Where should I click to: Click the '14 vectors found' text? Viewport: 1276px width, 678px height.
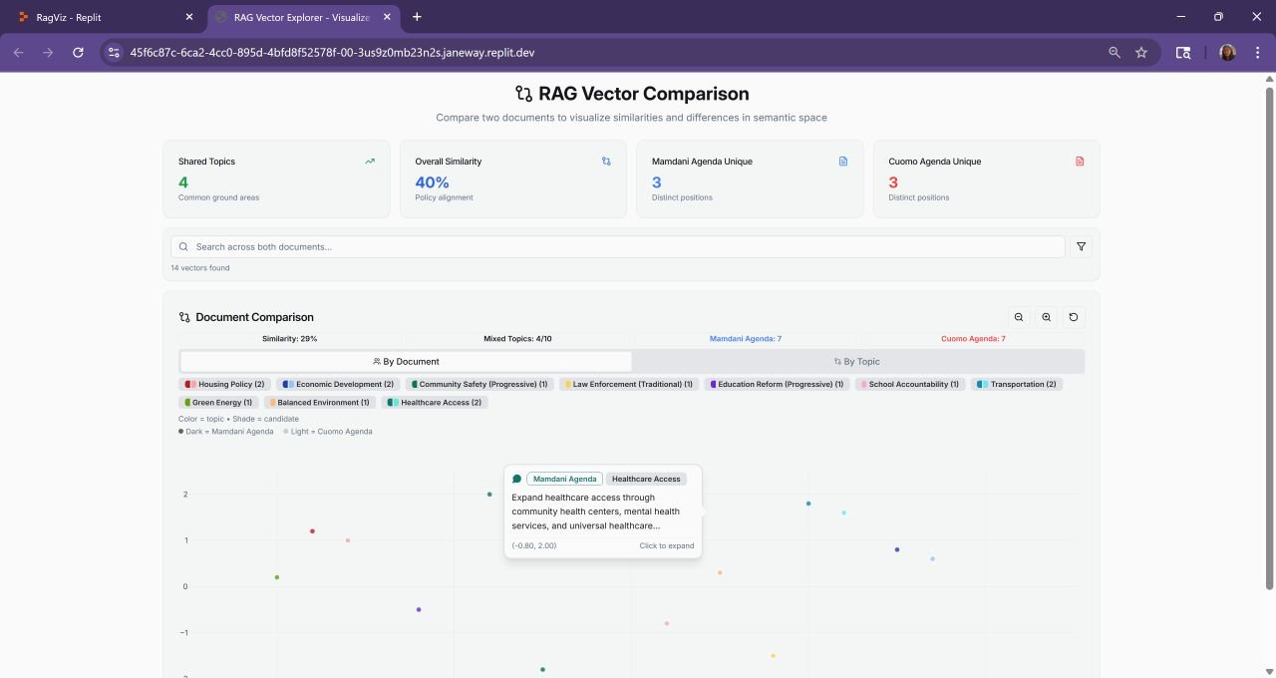tap(200, 268)
